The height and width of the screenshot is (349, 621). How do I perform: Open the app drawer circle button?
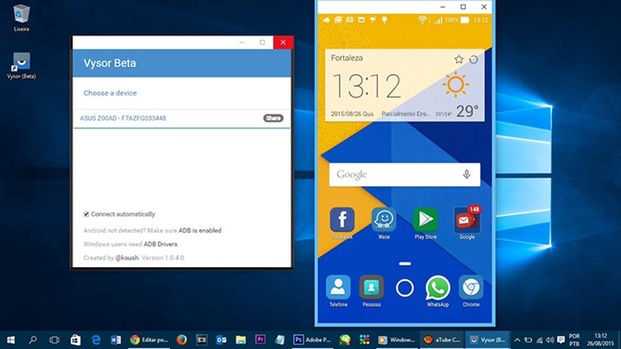click(x=404, y=288)
